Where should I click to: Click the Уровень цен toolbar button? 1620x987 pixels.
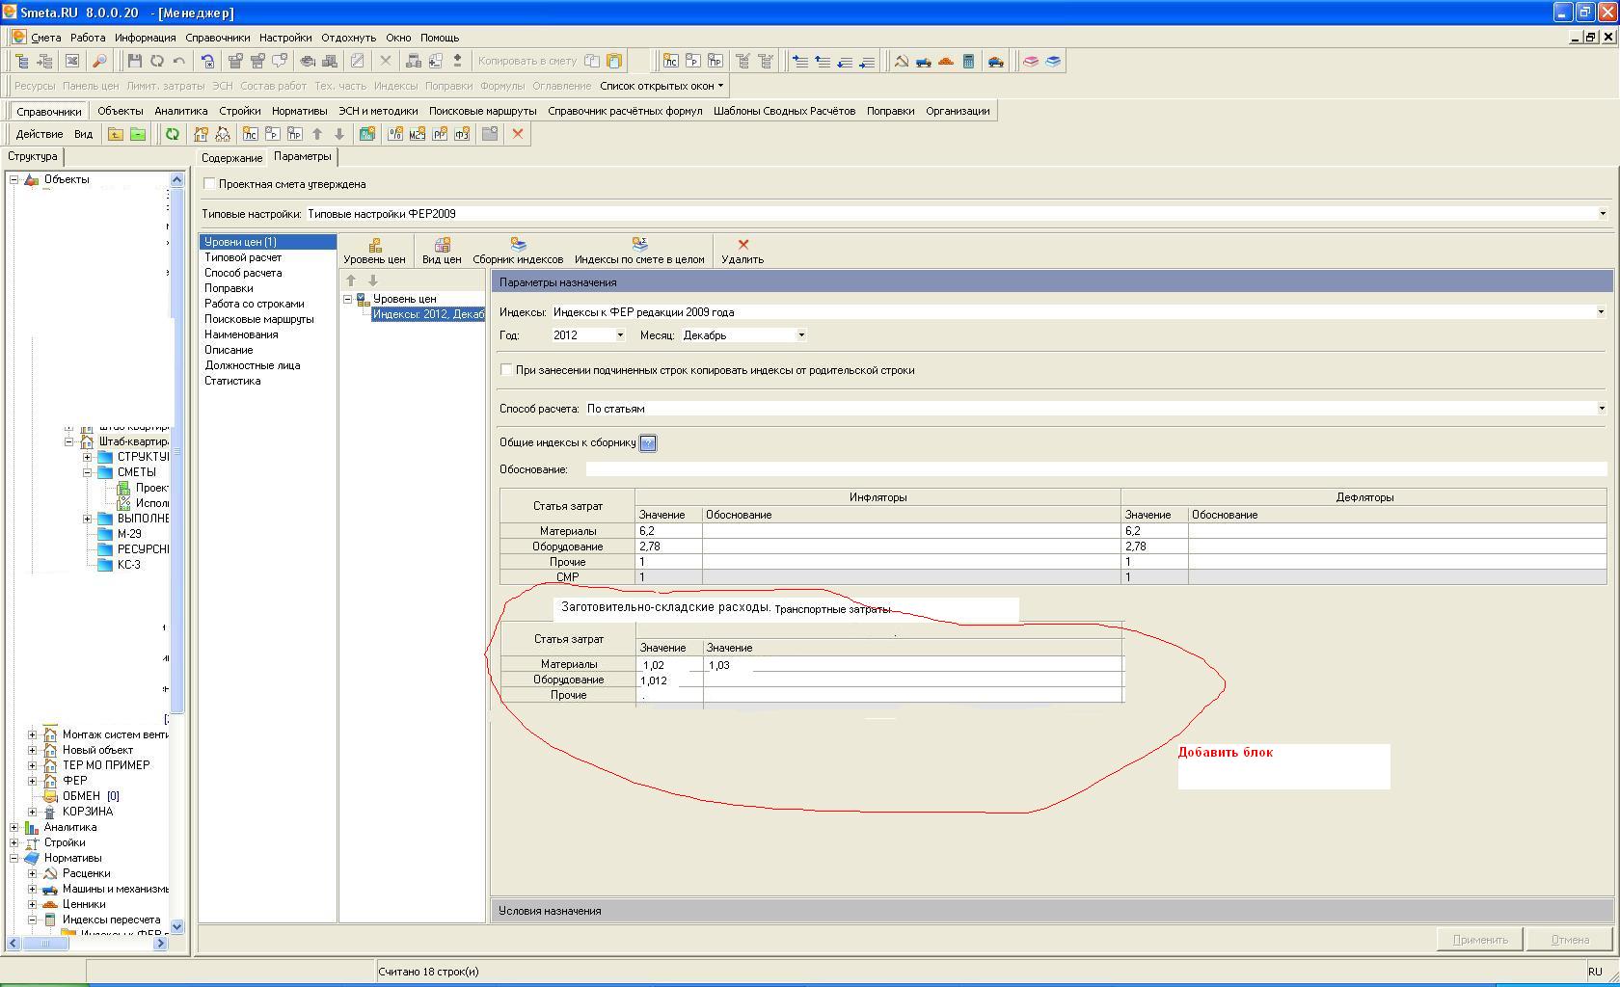click(374, 251)
